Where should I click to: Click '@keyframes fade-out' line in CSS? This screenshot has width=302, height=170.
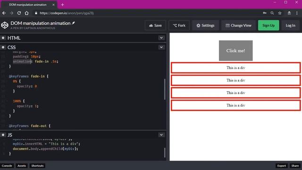[29, 126]
